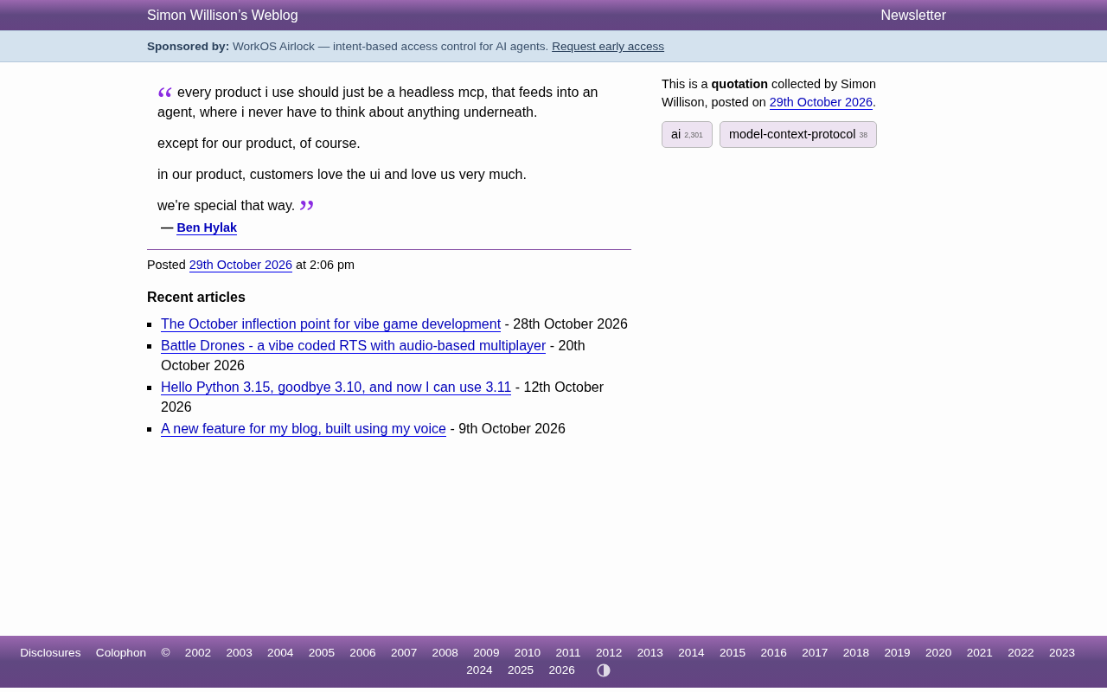Toggle the dark/light theme icon in footer
This screenshot has height=692, width=1107.
tap(604, 670)
